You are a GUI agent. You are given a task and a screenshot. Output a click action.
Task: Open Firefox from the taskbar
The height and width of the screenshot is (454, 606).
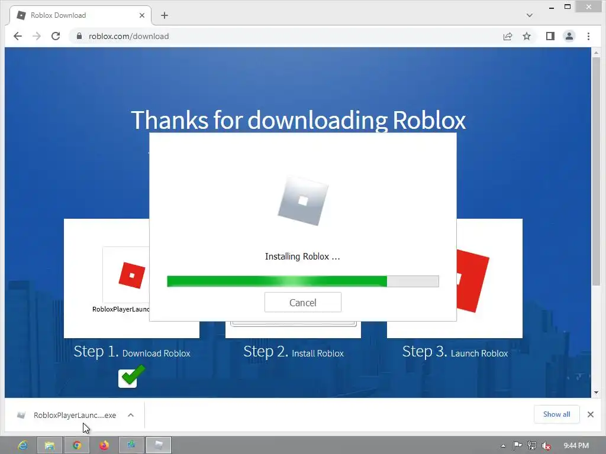pyautogui.click(x=104, y=445)
